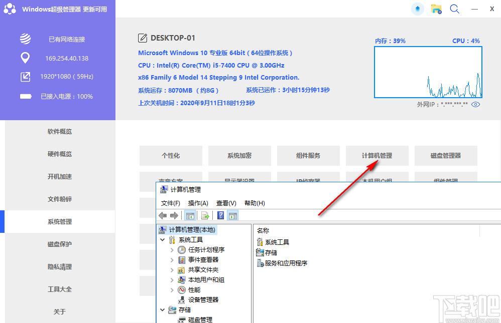Open 关于 in sidebar
Screen dimensions: 501x323
(60, 311)
